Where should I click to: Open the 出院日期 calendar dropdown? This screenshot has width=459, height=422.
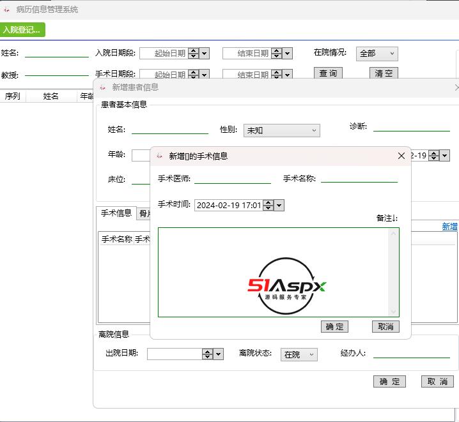point(219,354)
